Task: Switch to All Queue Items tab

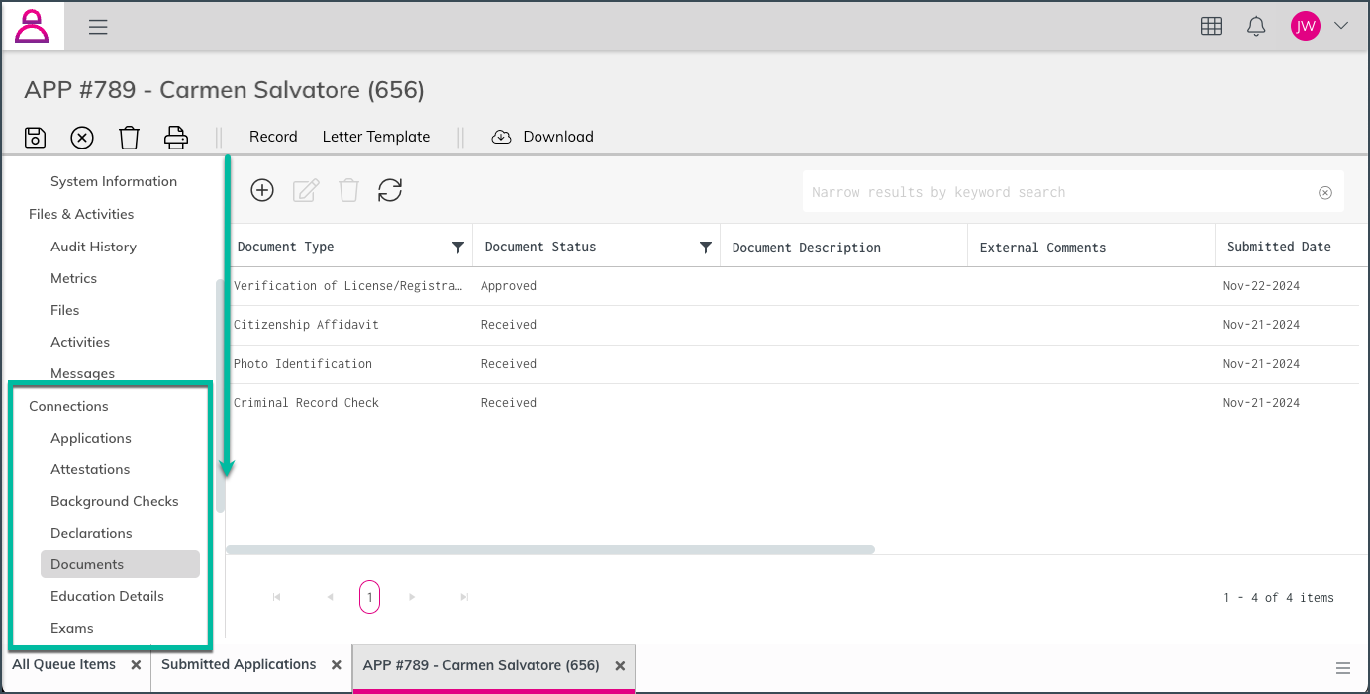Action: click(64, 665)
